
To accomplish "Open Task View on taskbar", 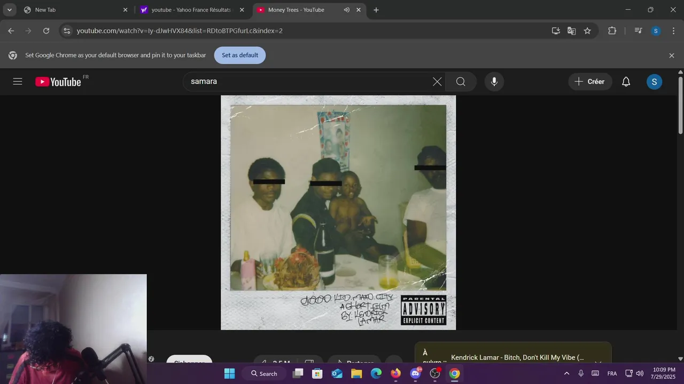I will point(298,373).
